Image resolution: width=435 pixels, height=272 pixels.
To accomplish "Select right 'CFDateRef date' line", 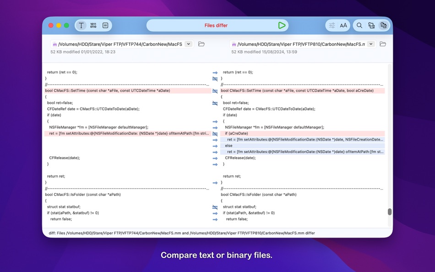I will pyautogui.click(x=269, y=109).
